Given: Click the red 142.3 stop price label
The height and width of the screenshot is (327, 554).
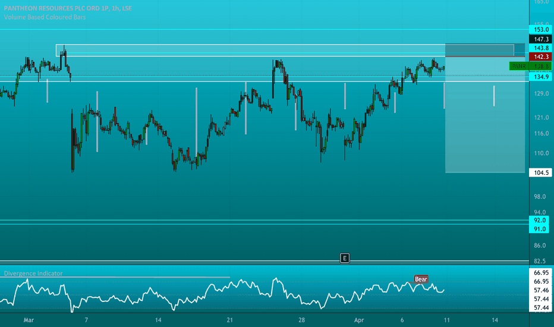Looking at the screenshot, I should tap(540, 57).
